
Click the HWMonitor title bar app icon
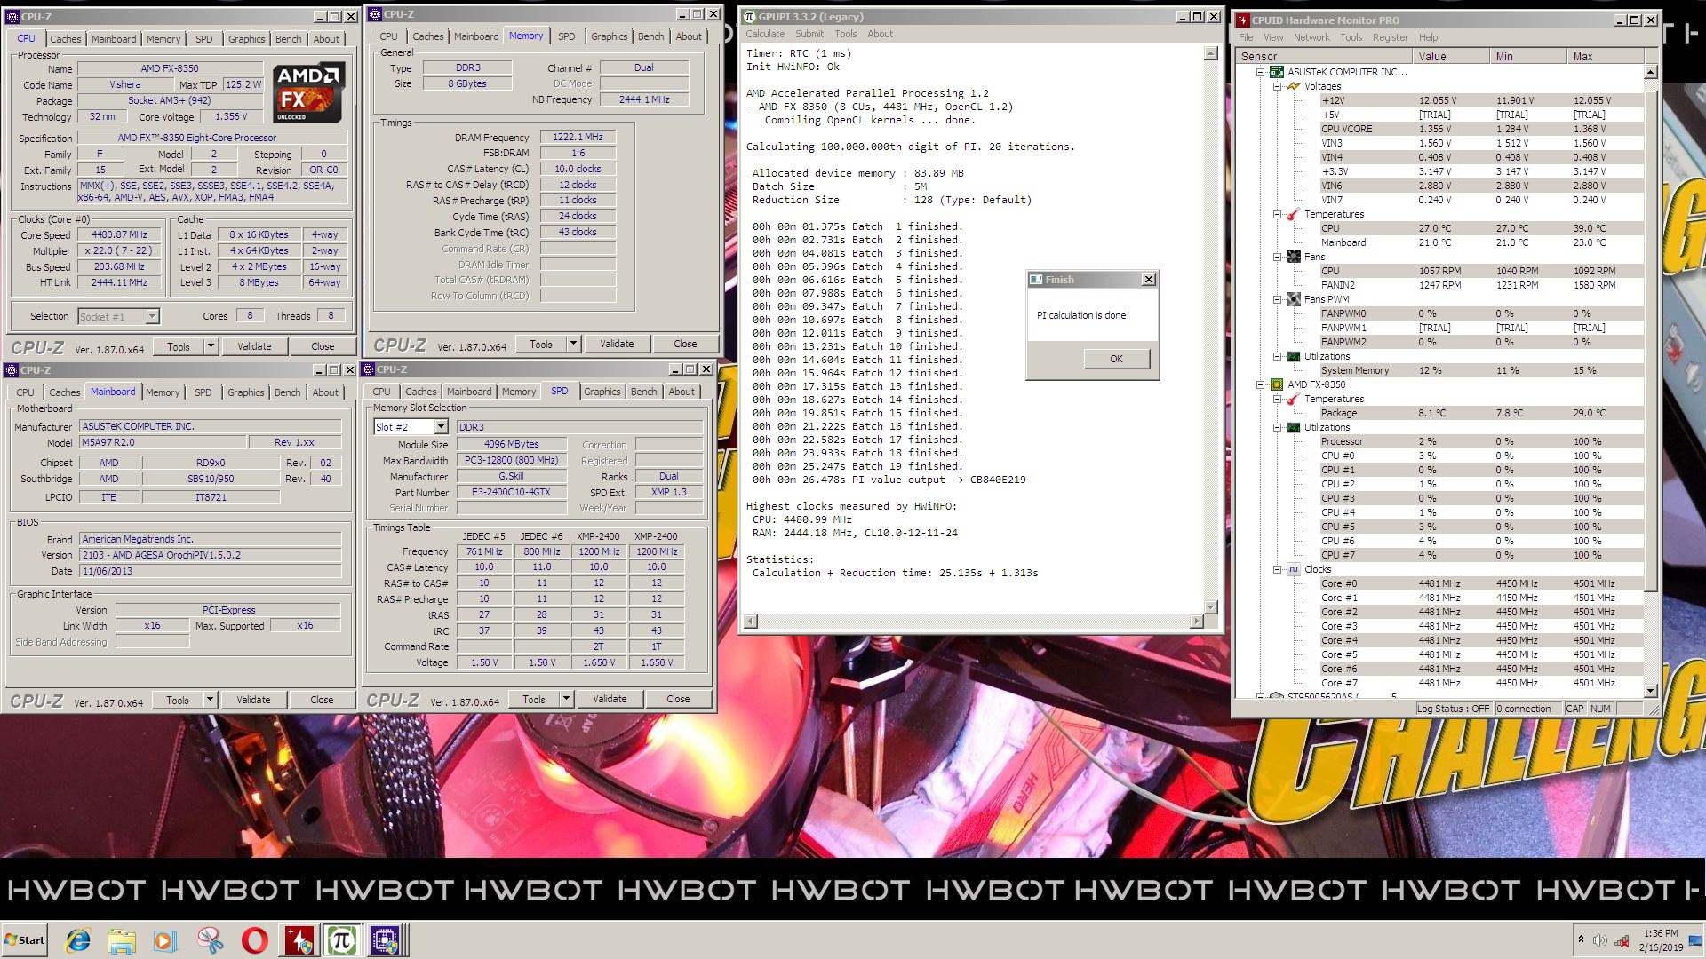pos(1243,20)
